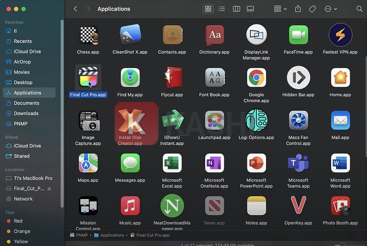Go forward in Finder history
The width and height of the screenshot is (367, 246).
click(88, 9)
